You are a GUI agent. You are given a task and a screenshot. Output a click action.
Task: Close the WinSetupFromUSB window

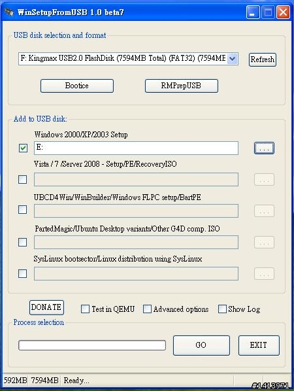click(x=283, y=12)
